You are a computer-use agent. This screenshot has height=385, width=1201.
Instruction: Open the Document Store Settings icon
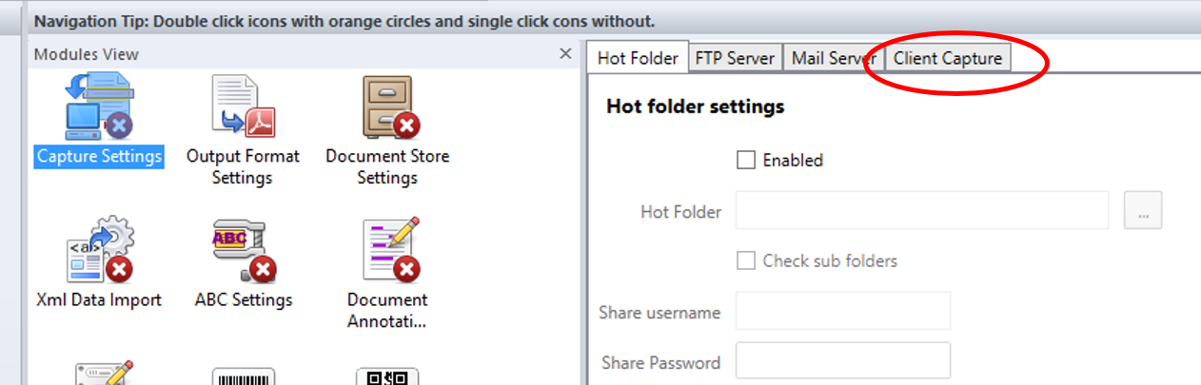[387, 107]
